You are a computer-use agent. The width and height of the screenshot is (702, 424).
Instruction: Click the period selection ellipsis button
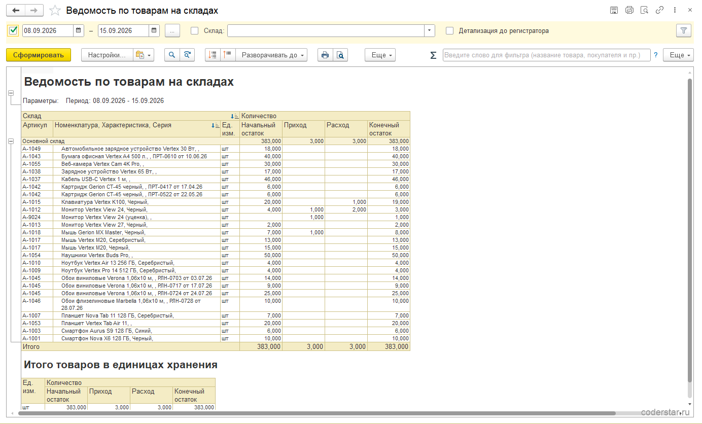point(172,30)
